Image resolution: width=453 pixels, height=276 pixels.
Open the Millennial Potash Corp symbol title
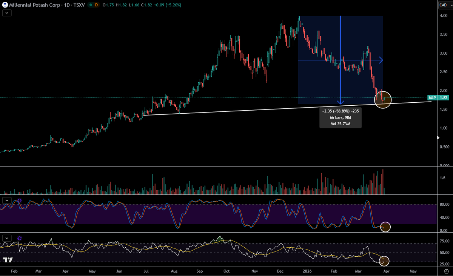tap(35, 5)
